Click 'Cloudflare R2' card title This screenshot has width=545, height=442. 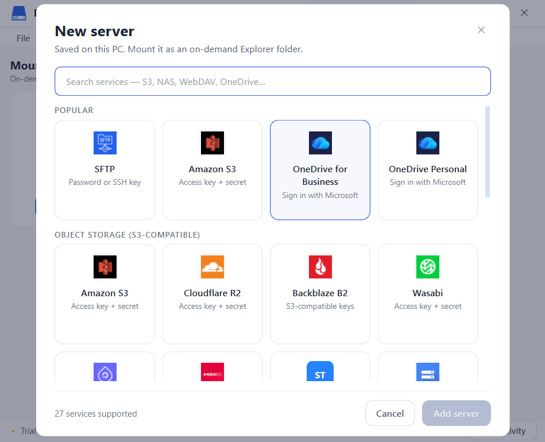point(212,293)
